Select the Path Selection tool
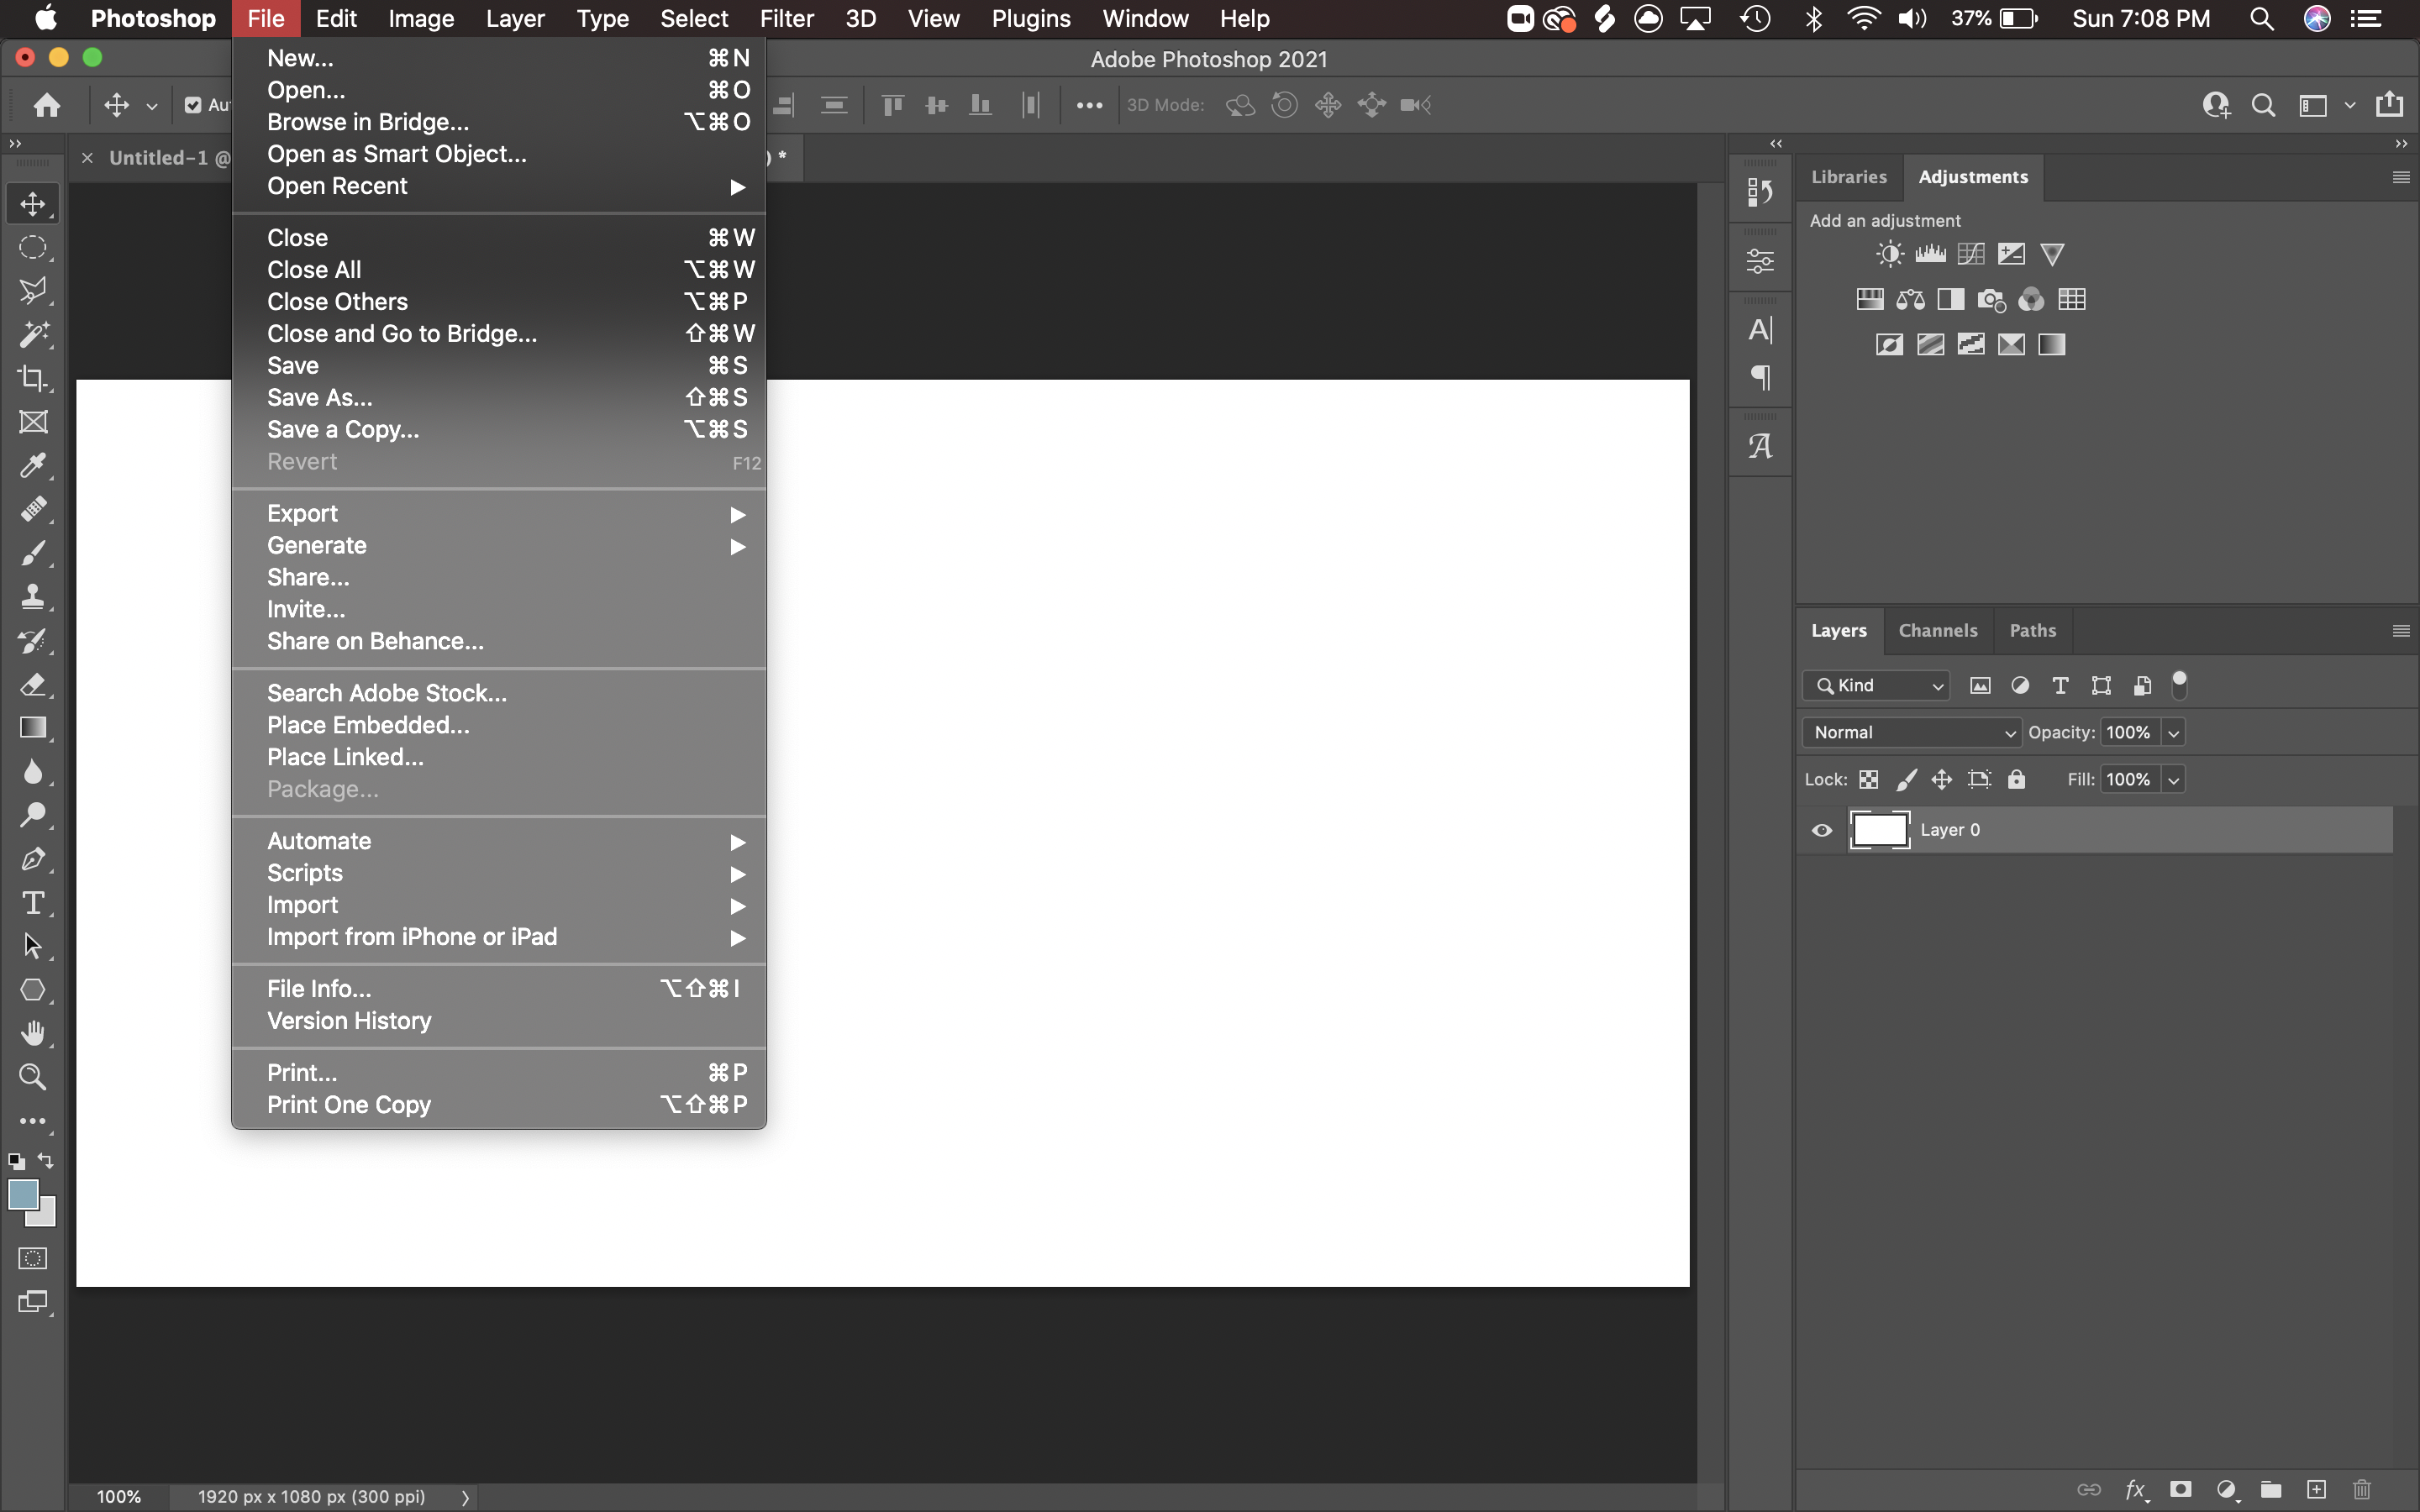This screenshot has height=1512, width=2420. coord(33,946)
